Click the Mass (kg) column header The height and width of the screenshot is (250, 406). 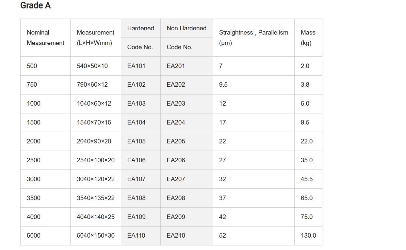coord(308,37)
